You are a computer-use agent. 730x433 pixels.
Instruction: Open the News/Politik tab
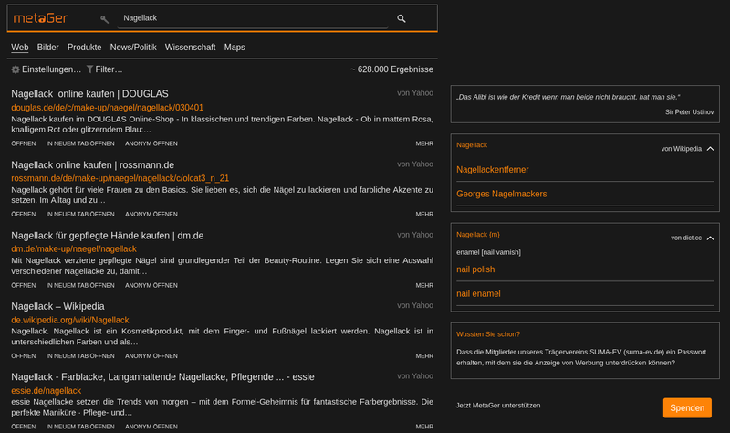coord(133,48)
